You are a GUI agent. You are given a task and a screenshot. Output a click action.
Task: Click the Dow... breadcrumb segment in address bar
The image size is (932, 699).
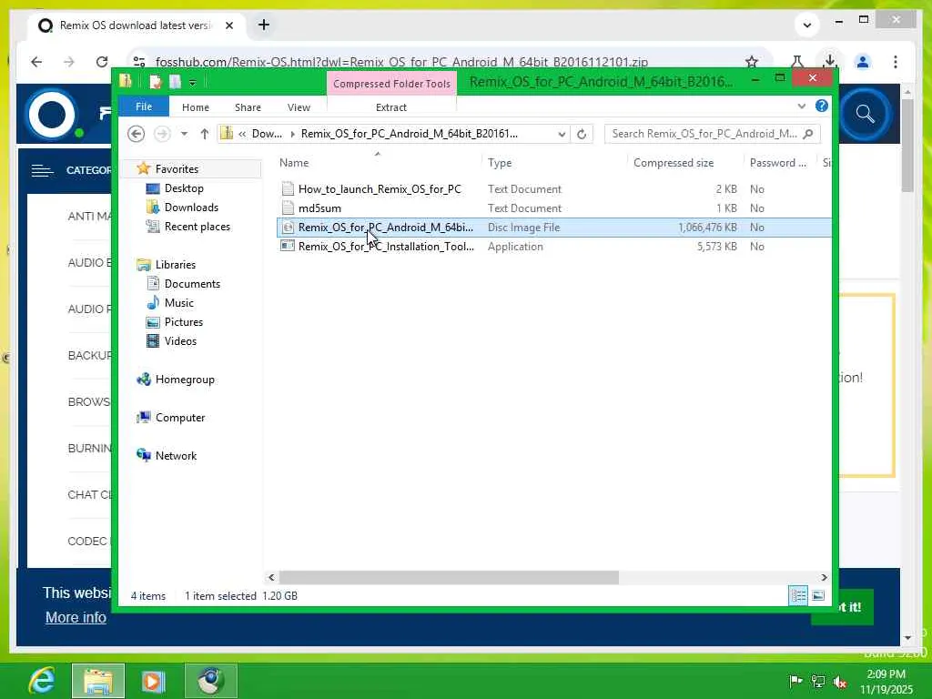click(267, 134)
